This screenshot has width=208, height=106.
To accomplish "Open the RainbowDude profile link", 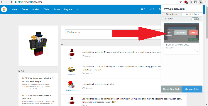I will [71, 90].
